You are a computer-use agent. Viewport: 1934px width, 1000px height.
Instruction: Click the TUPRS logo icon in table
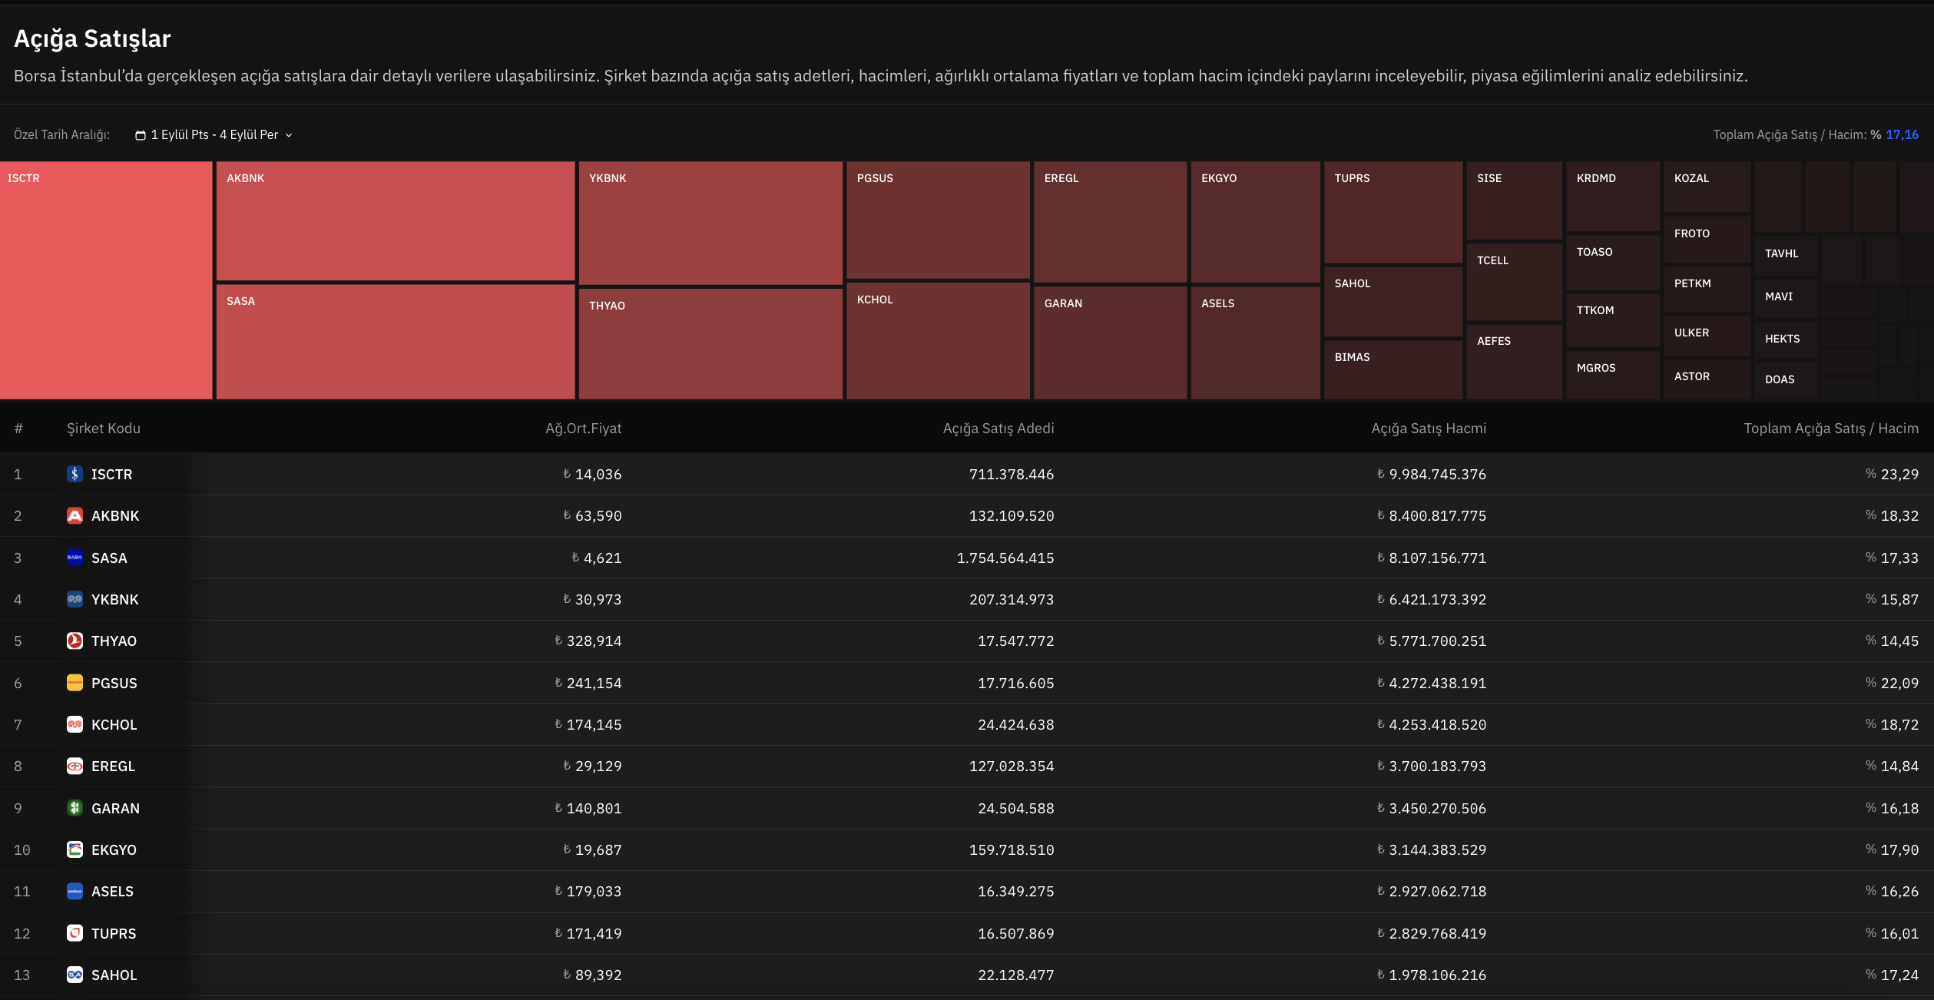point(75,933)
